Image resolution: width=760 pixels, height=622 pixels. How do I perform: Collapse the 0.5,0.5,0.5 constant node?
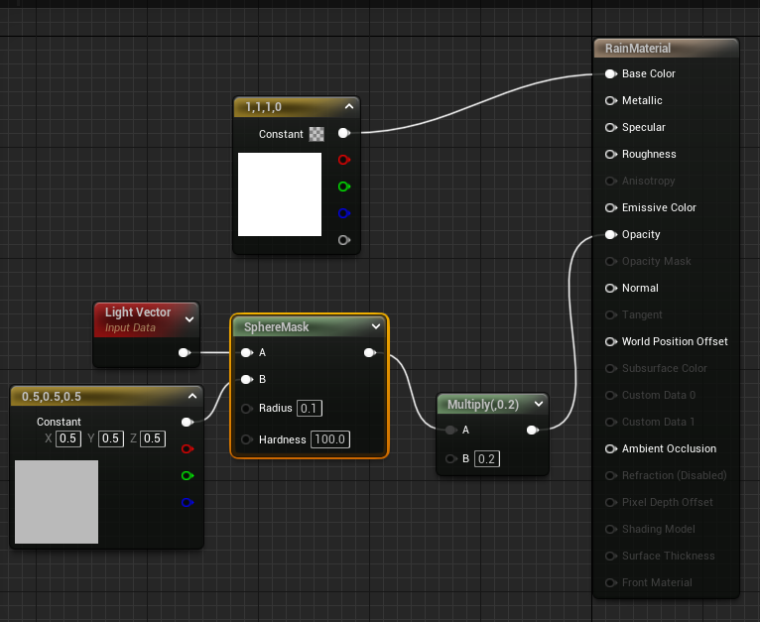[x=192, y=396]
